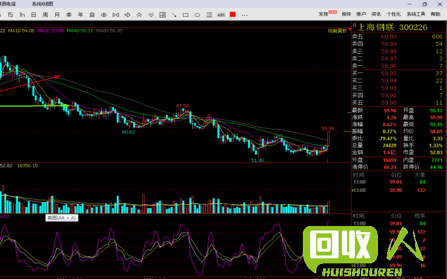Switch chart to 15-minute period
Viewport: 447px width, 279px height.
[10, 15]
